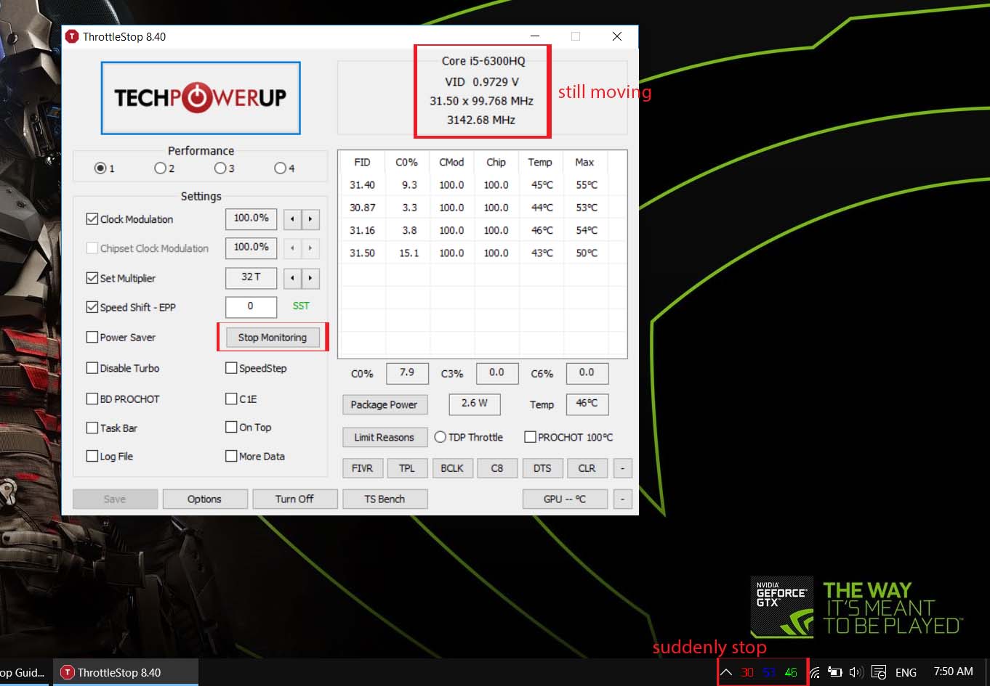Viewport: 990px width, 686px height.
Task: Click the ENG language indicator
Action: [906, 672]
